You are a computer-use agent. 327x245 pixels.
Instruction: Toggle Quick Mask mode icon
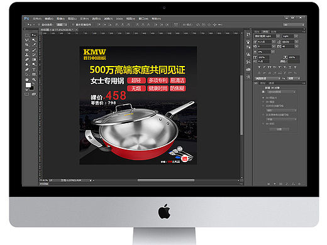click(x=27, y=94)
